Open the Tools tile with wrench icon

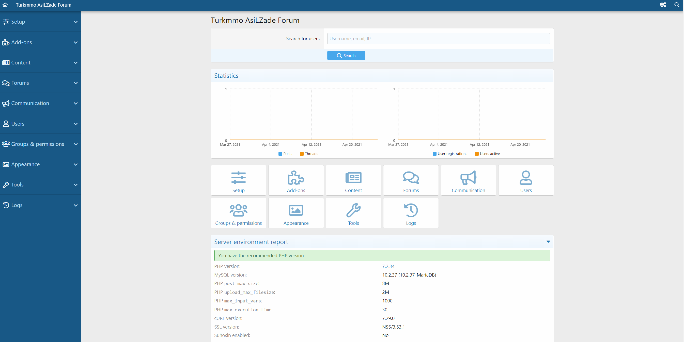point(353,213)
